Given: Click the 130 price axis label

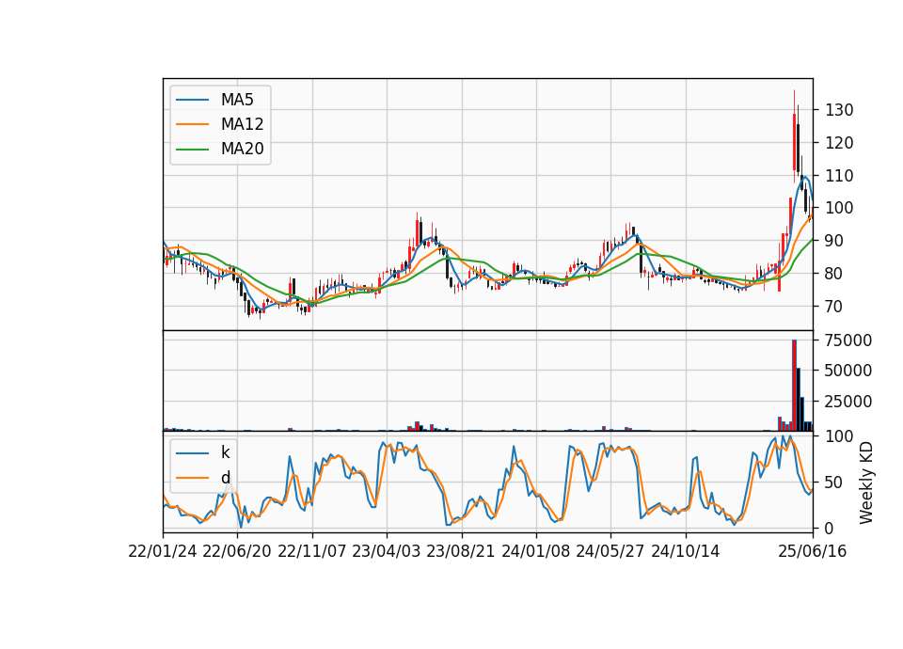Looking at the screenshot, I should point(839,110).
